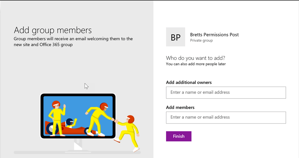Click the 'Add members' label
Viewport: 299px width, 158px height.
pyautogui.click(x=180, y=107)
